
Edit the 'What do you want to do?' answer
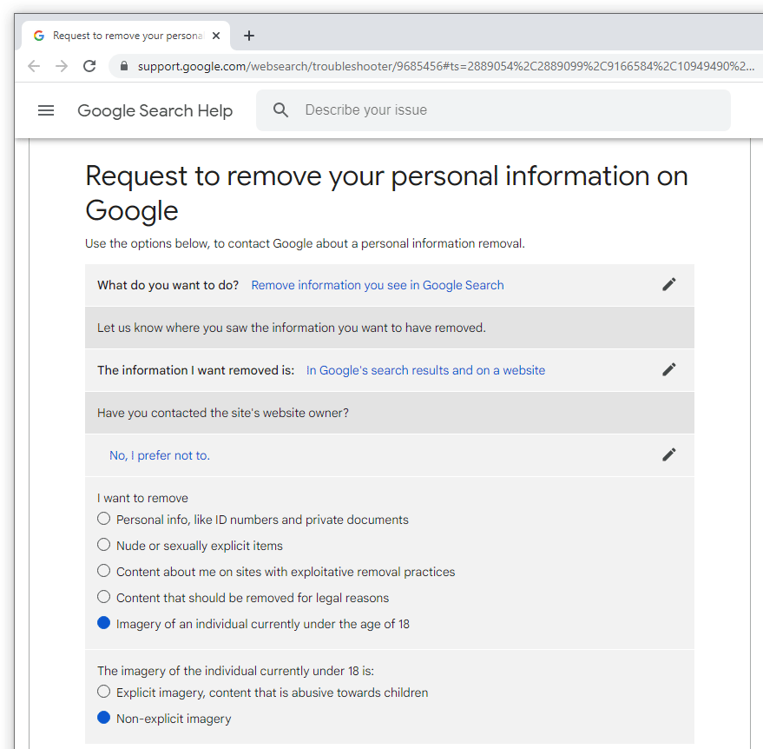(669, 284)
